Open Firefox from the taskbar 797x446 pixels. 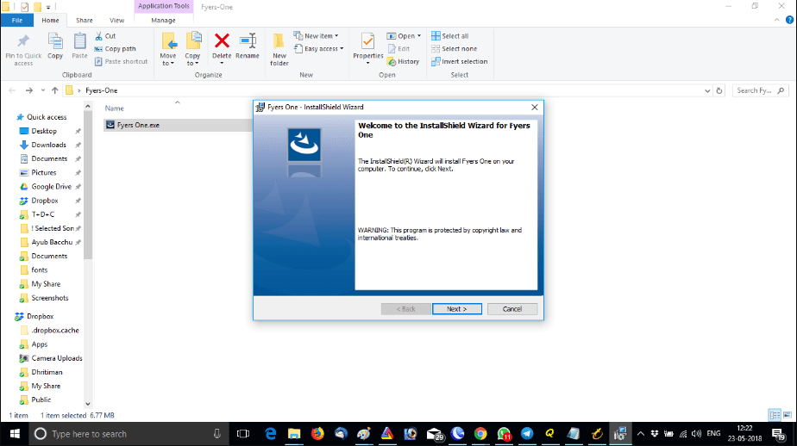(x=317, y=434)
